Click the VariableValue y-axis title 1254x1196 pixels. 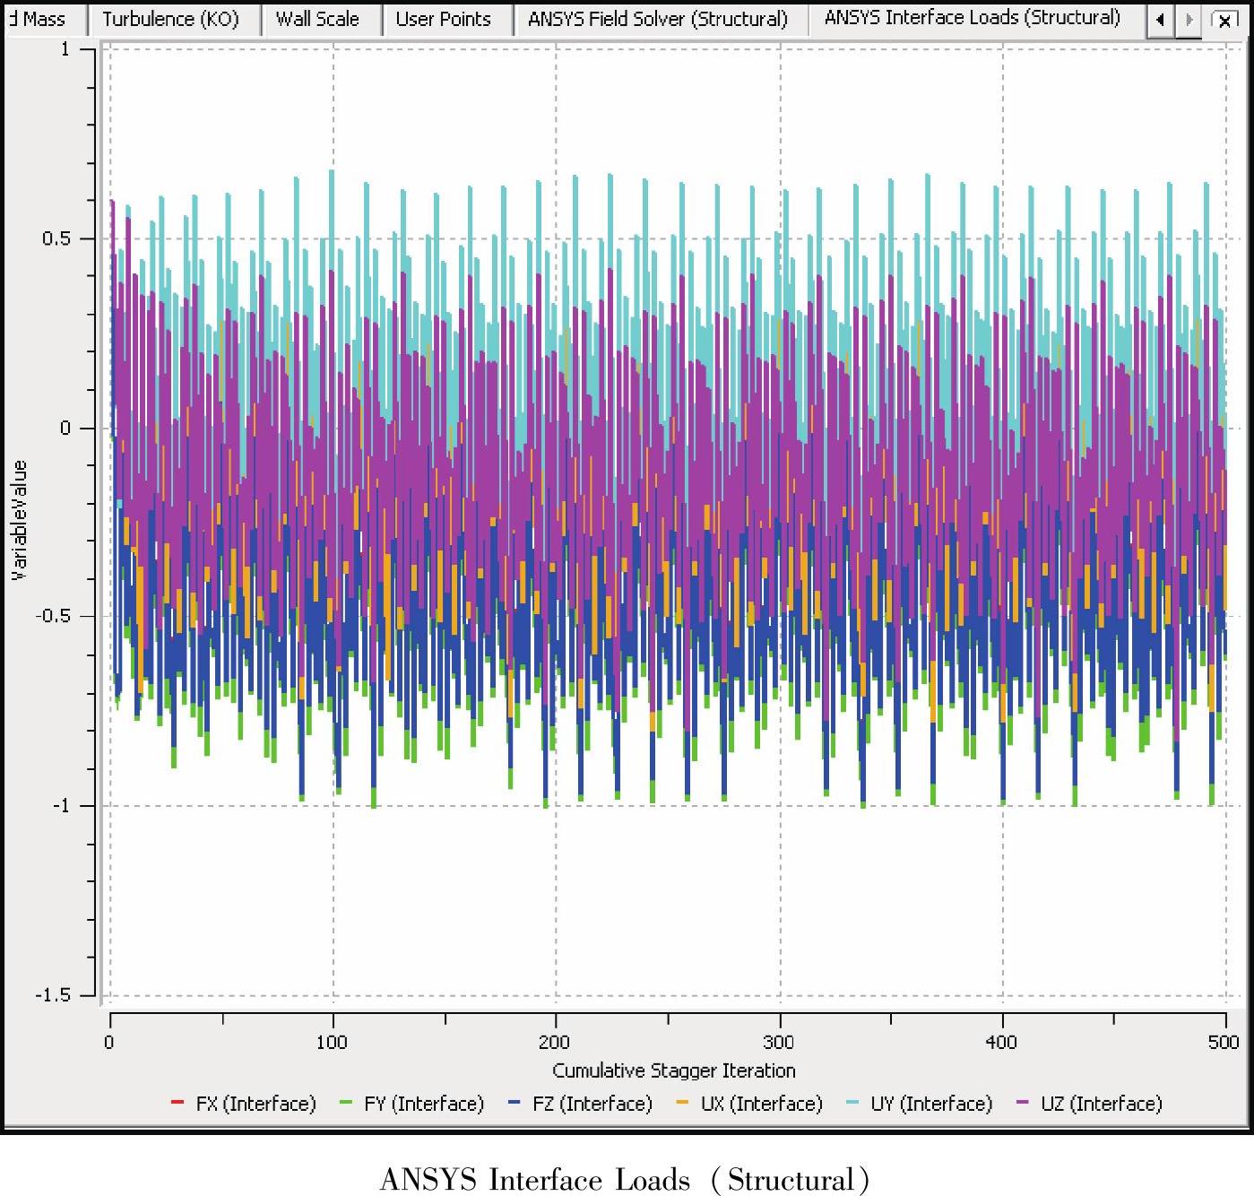tap(20, 520)
